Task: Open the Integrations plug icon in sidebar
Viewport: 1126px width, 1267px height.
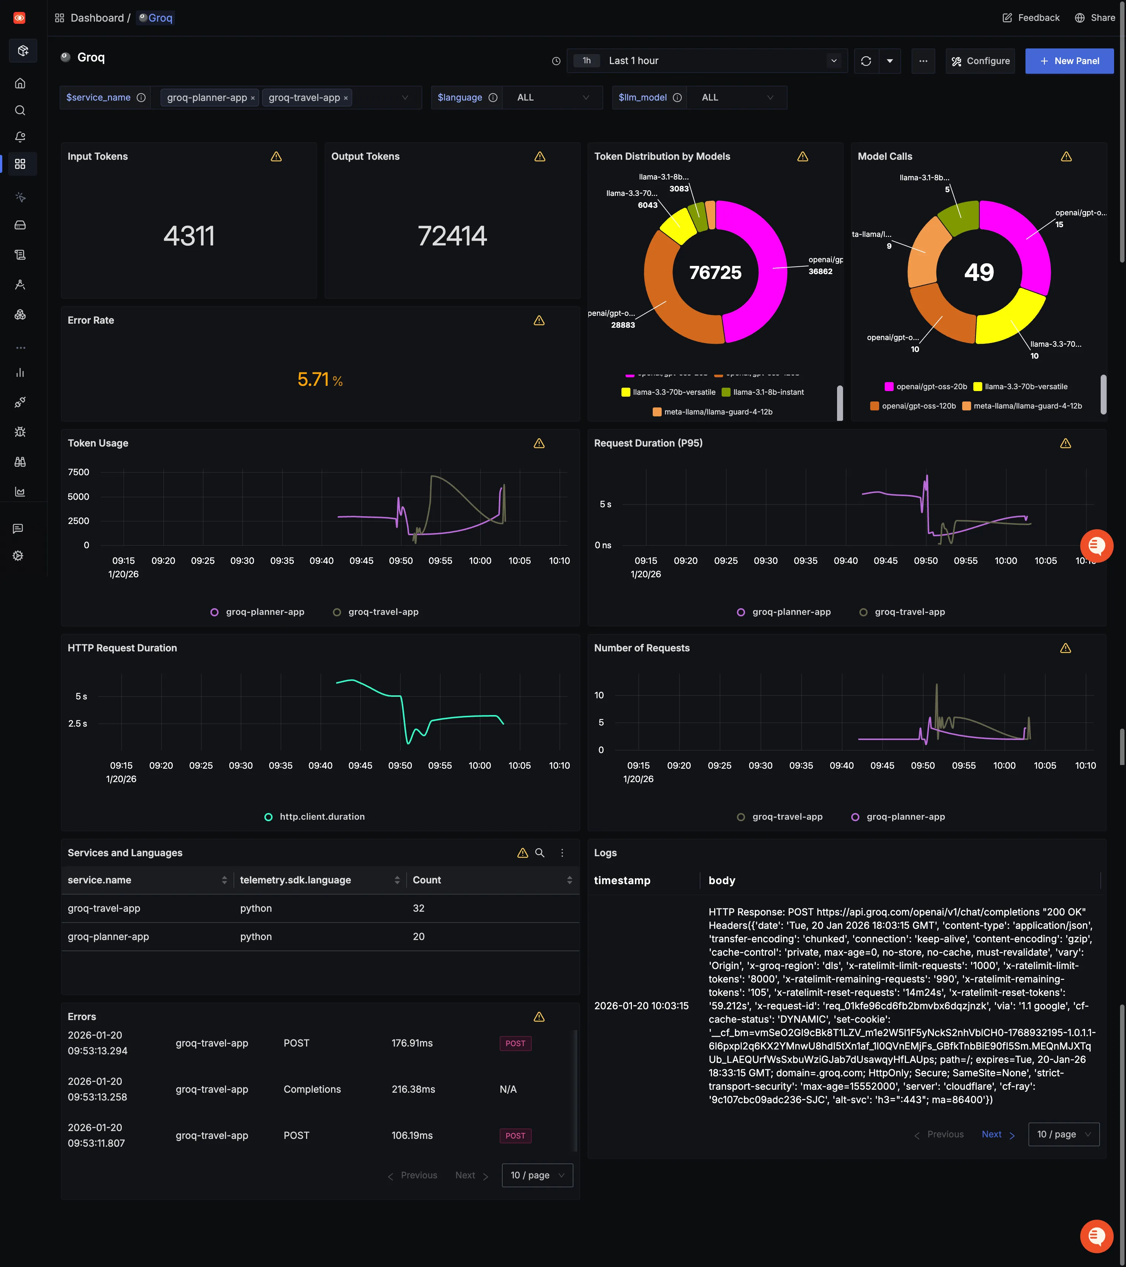Action: (20, 402)
